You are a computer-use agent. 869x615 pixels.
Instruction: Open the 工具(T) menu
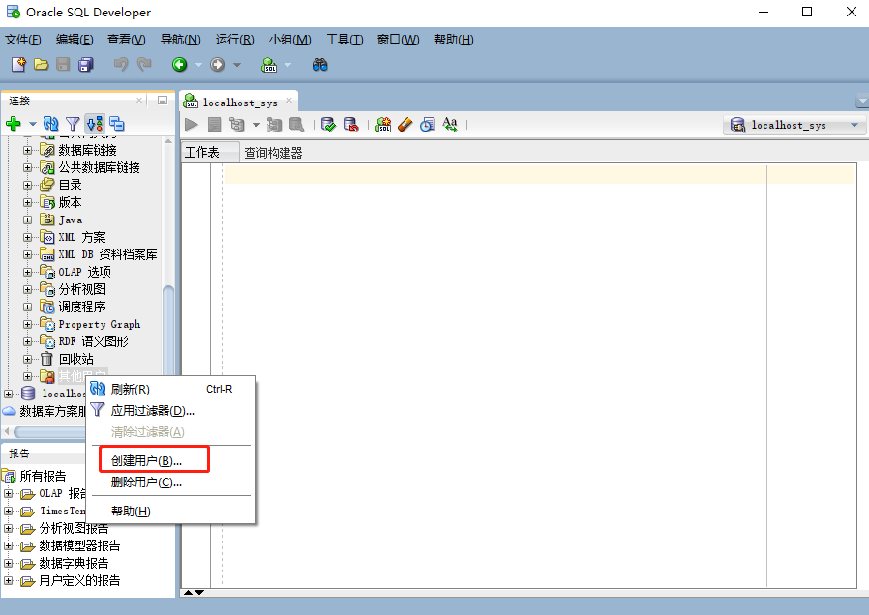tap(345, 40)
